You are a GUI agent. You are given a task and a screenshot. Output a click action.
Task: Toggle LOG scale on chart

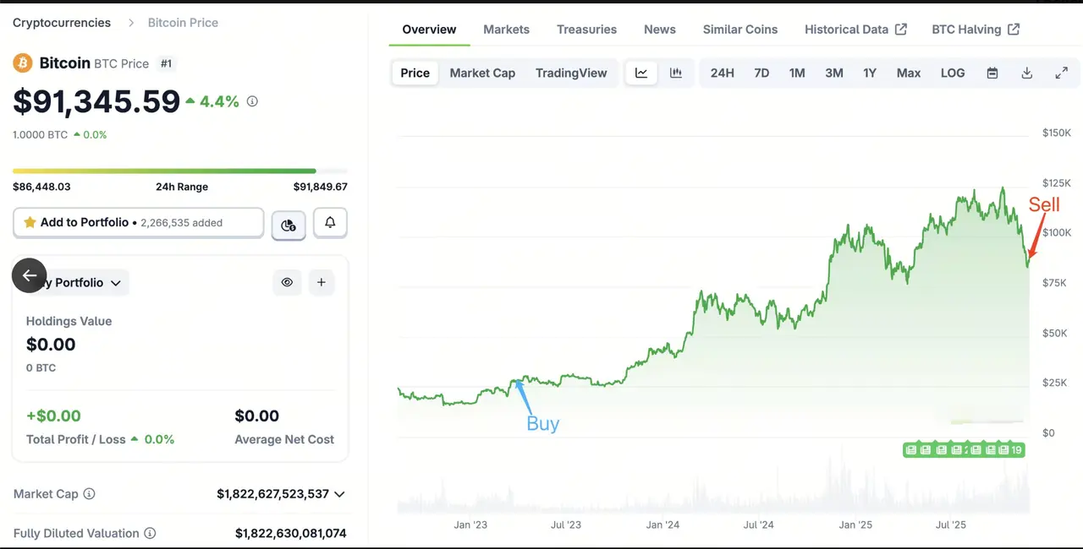tap(953, 73)
